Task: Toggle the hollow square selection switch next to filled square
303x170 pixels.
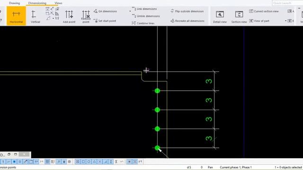Action: tap(20, 161)
